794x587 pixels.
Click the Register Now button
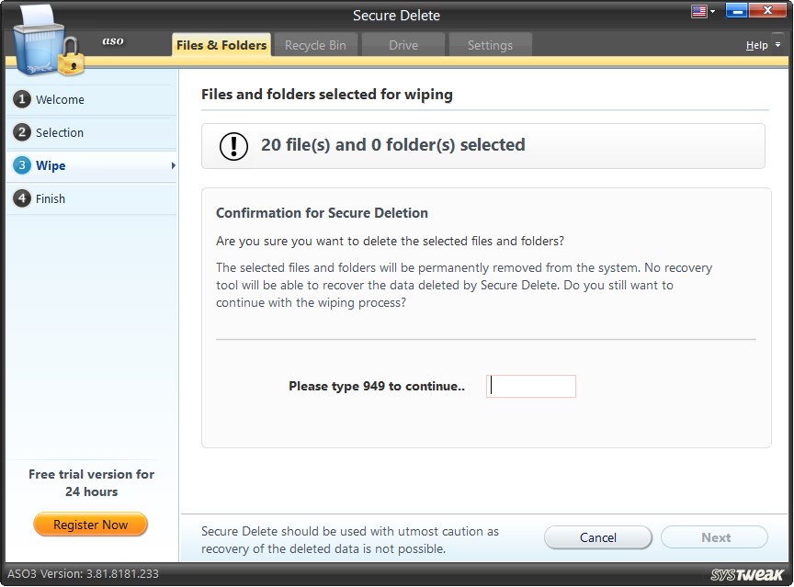pyautogui.click(x=90, y=525)
